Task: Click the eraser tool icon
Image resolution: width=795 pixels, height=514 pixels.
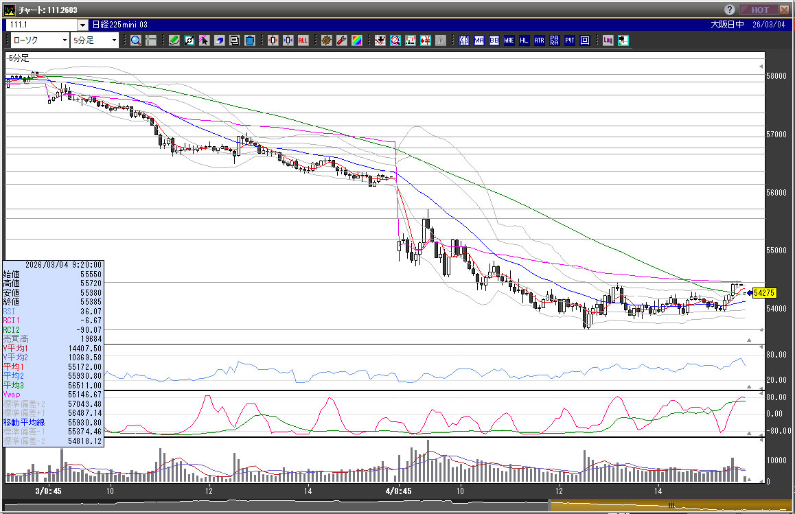Action: coord(220,40)
